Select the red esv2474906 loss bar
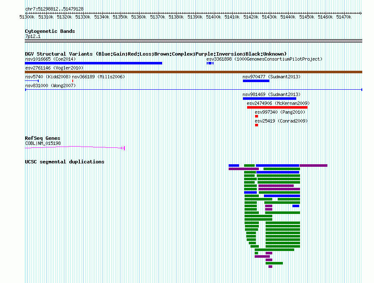 pyautogui.click(x=277, y=107)
